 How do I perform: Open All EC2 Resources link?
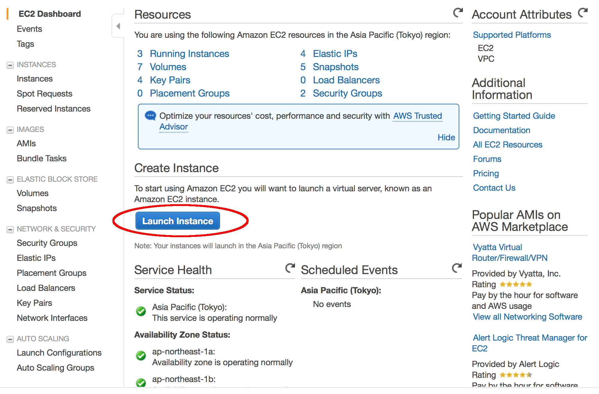click(x=508, y=145)
